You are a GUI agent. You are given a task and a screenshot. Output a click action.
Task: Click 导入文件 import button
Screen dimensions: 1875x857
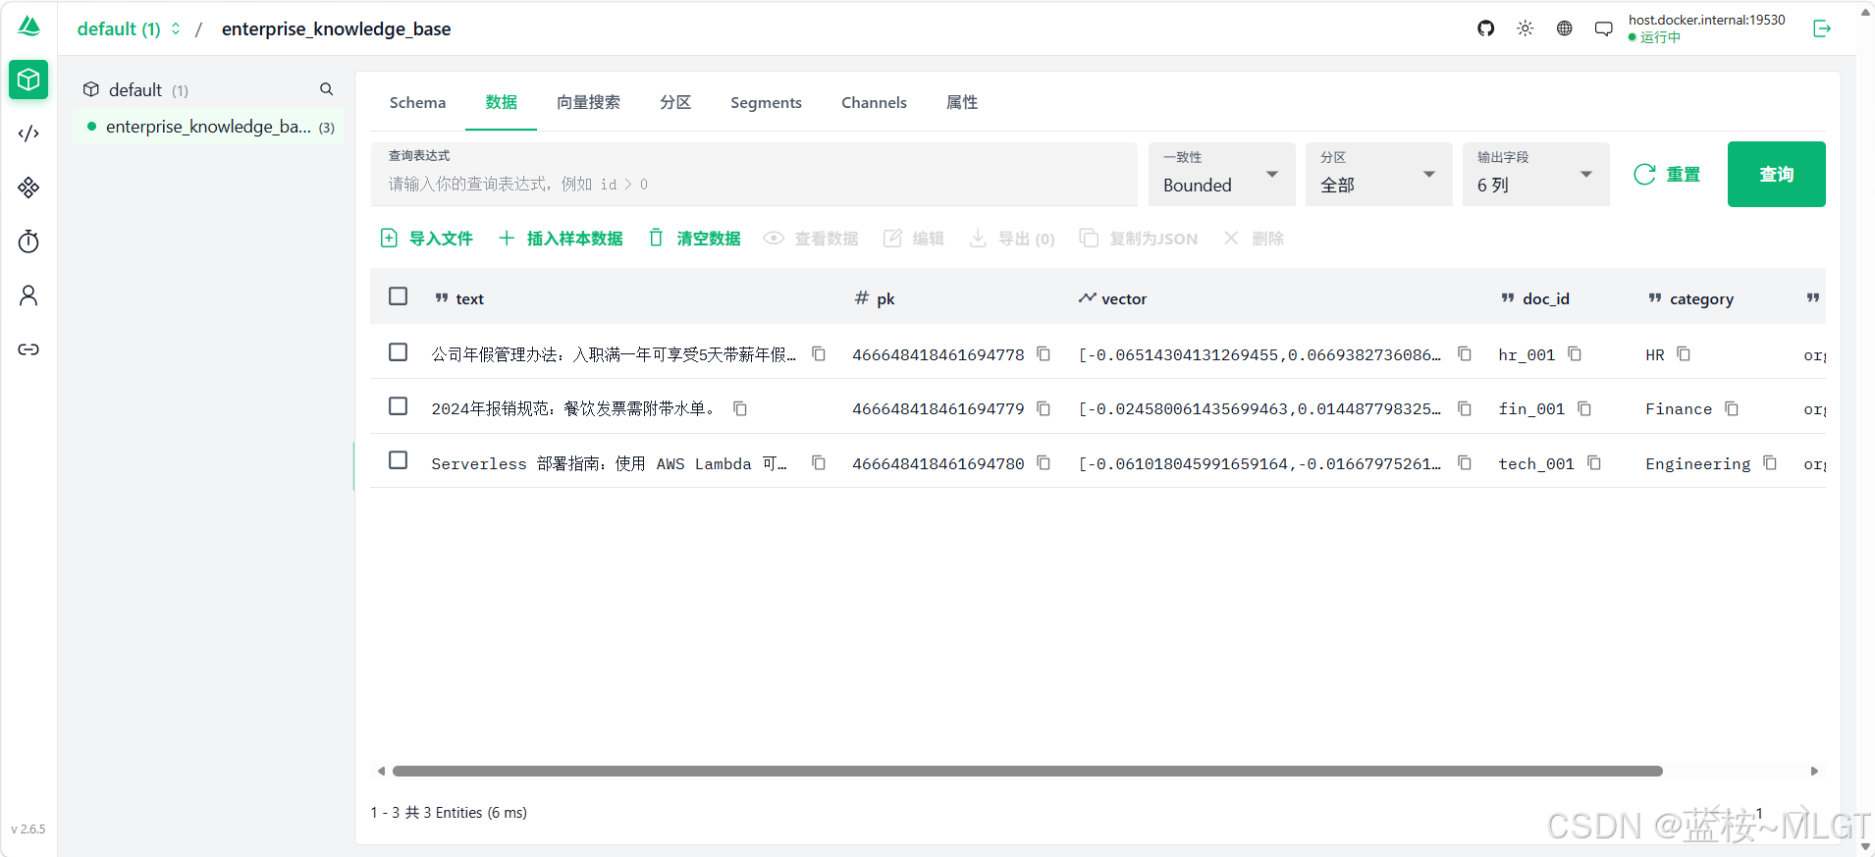click(x=426, y=239)
